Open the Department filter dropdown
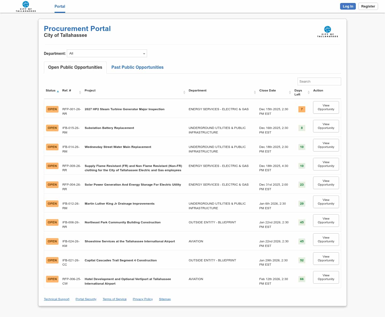This screenshot has width=385, height=317. (x=107, y=54)
